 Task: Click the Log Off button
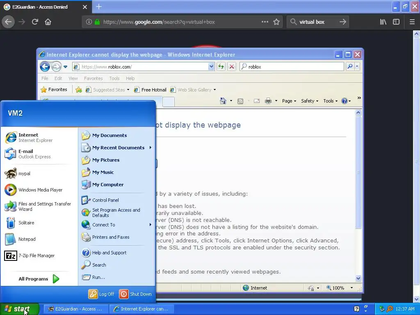point(101,294)
